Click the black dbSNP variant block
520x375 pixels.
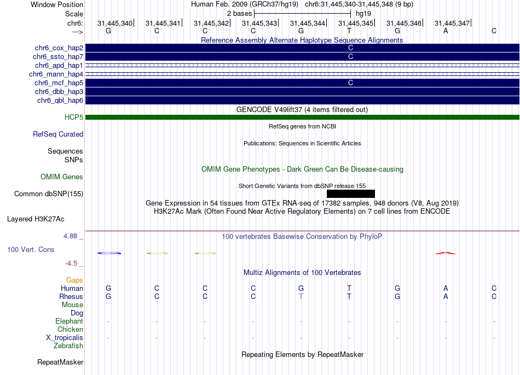click(x=350, y=194)
